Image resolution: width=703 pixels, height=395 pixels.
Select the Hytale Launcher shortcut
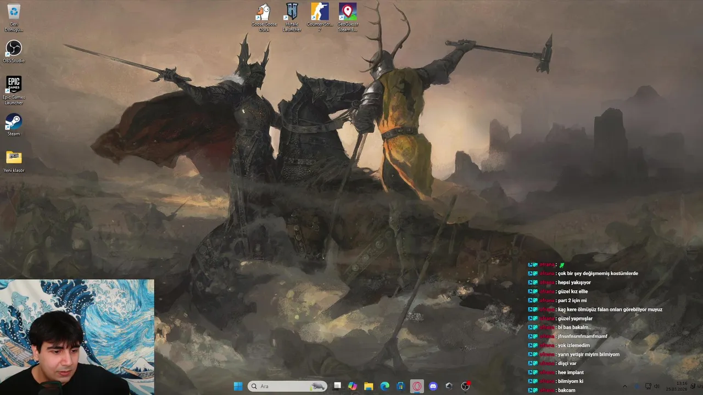tap(292, 18)
